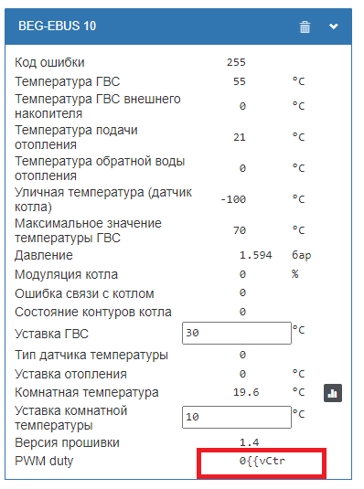364x489 pixels.
Task: Click the Тип датчика температуры label
Action: point(91,355)
